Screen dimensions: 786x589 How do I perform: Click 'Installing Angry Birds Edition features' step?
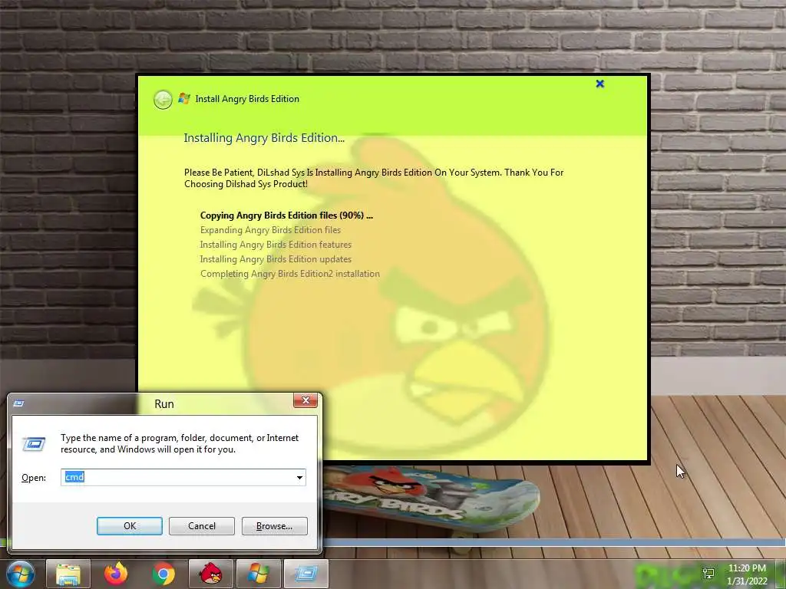tap(276, 245)
